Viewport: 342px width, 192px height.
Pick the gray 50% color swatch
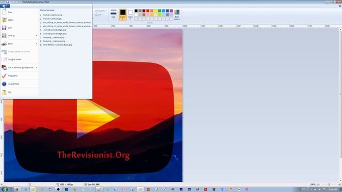[140, 11]
